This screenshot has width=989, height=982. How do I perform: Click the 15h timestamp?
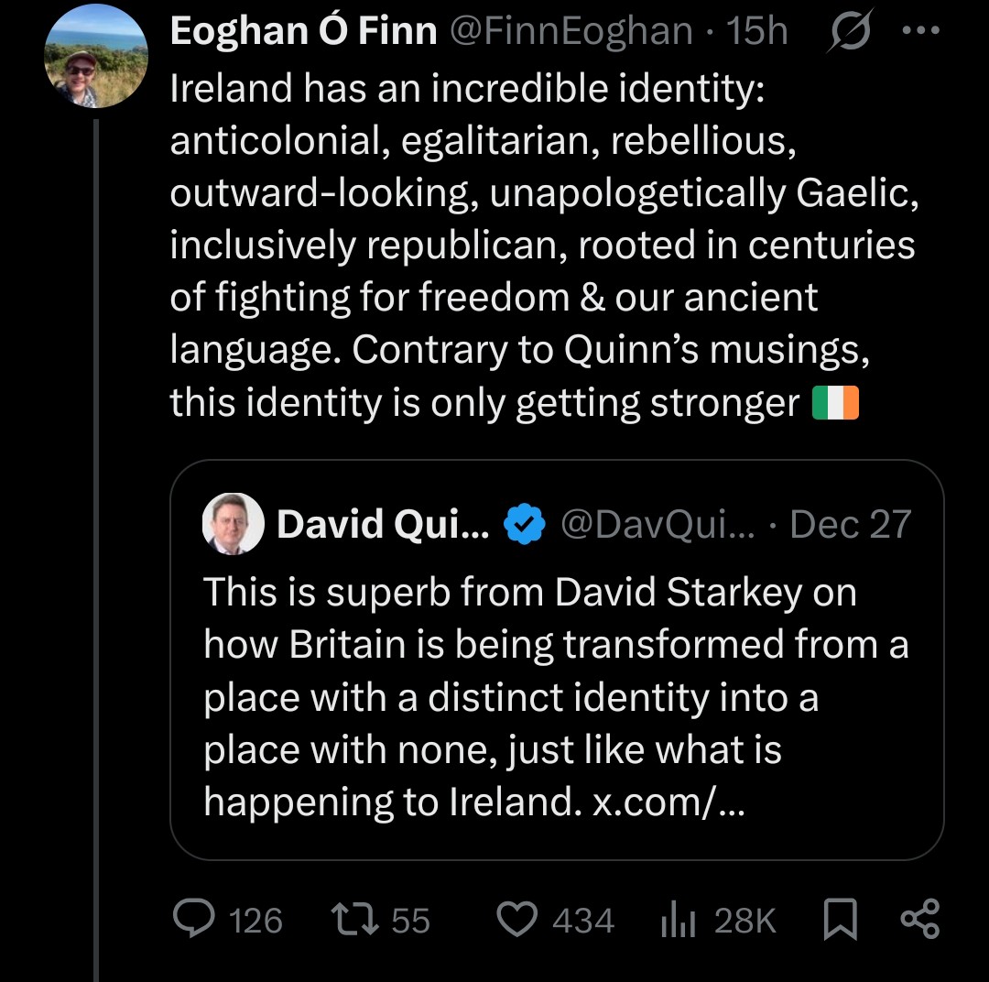(756, 32)
